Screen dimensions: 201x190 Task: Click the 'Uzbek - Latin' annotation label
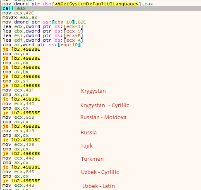click(98, 186)
